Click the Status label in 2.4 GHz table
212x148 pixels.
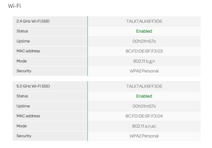22,31
